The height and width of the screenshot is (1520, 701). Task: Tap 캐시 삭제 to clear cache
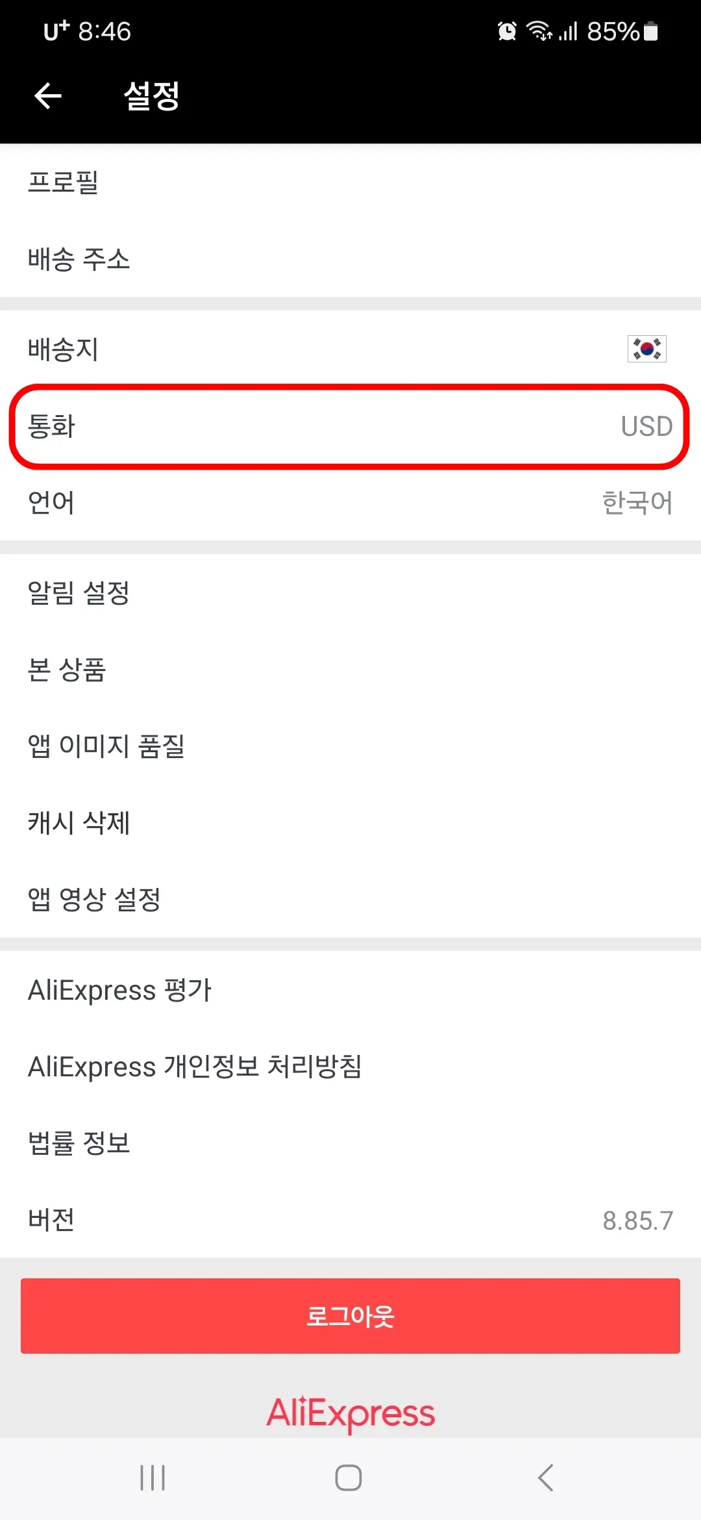coord(350,823)
